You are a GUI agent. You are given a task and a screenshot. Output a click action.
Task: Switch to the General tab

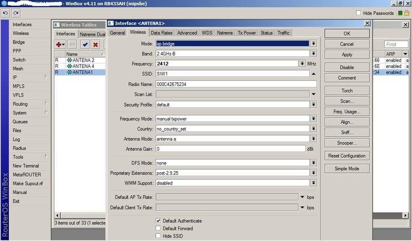point(117,33)
